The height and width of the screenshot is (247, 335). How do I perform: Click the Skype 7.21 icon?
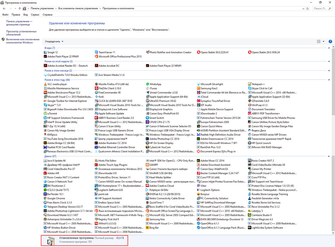pos(45,105)
